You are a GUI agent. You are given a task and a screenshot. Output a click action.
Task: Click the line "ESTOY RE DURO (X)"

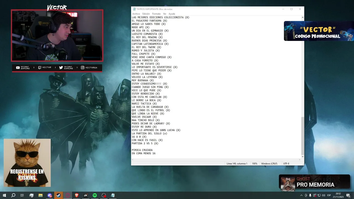144,127
